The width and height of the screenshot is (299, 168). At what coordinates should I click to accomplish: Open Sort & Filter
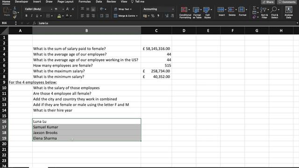[264, 13]
